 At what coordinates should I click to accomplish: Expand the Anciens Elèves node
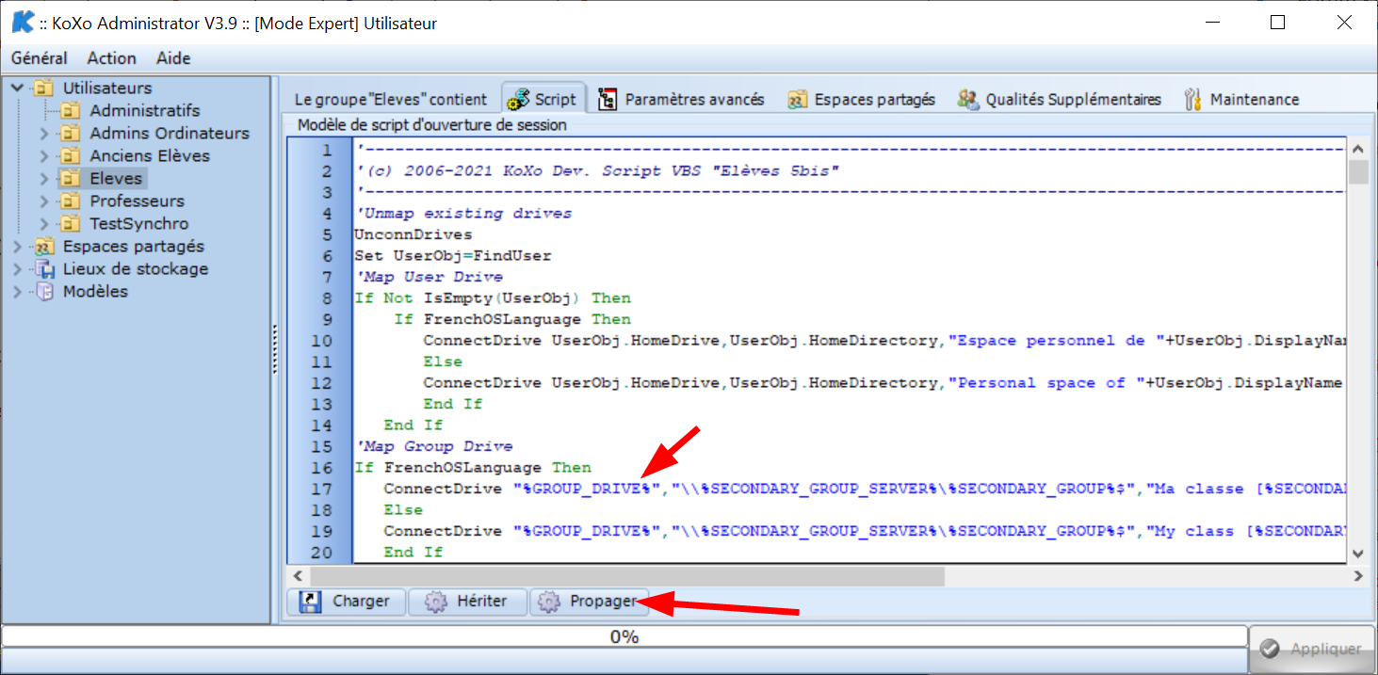(x=43, y=155)
